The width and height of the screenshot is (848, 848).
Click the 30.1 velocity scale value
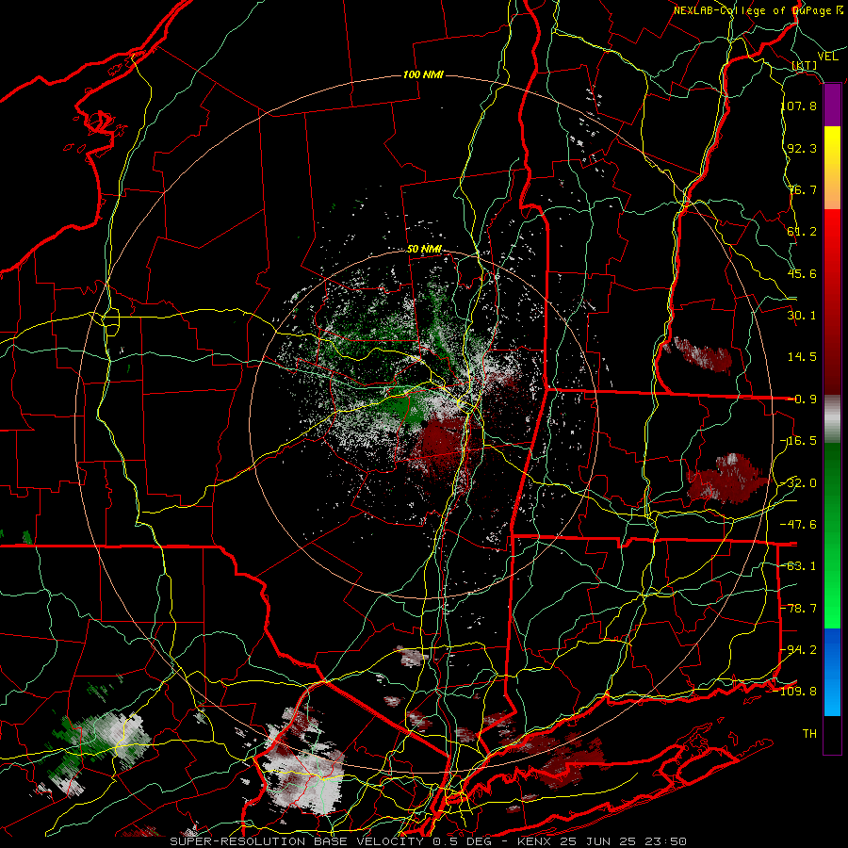point(803,316)
